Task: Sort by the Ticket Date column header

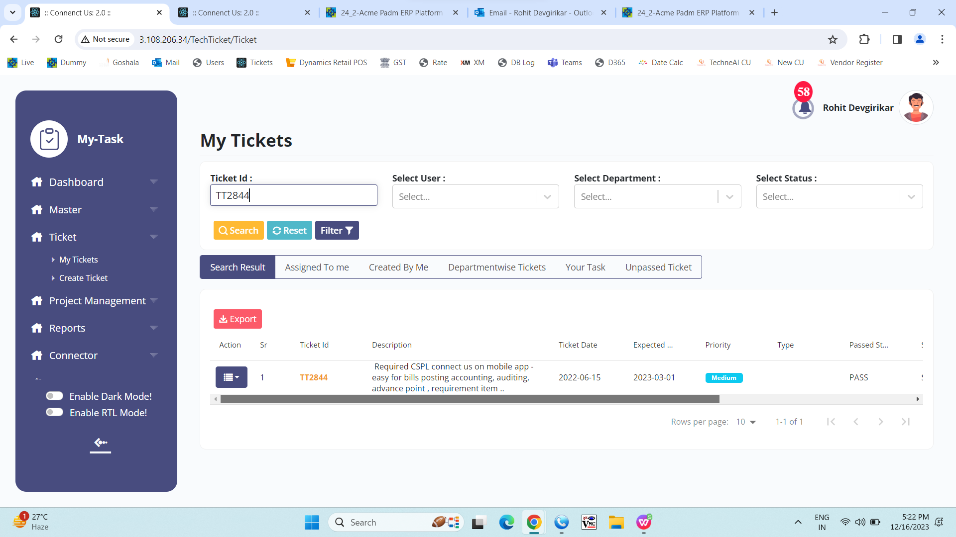Action: [578, 345]
